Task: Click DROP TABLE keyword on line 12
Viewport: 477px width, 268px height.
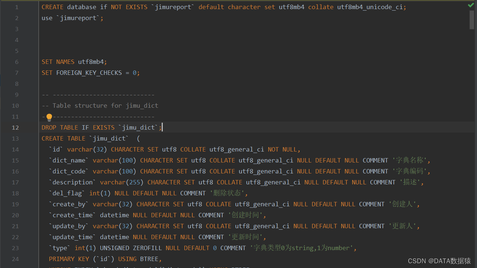Action: tap(60, 127)
